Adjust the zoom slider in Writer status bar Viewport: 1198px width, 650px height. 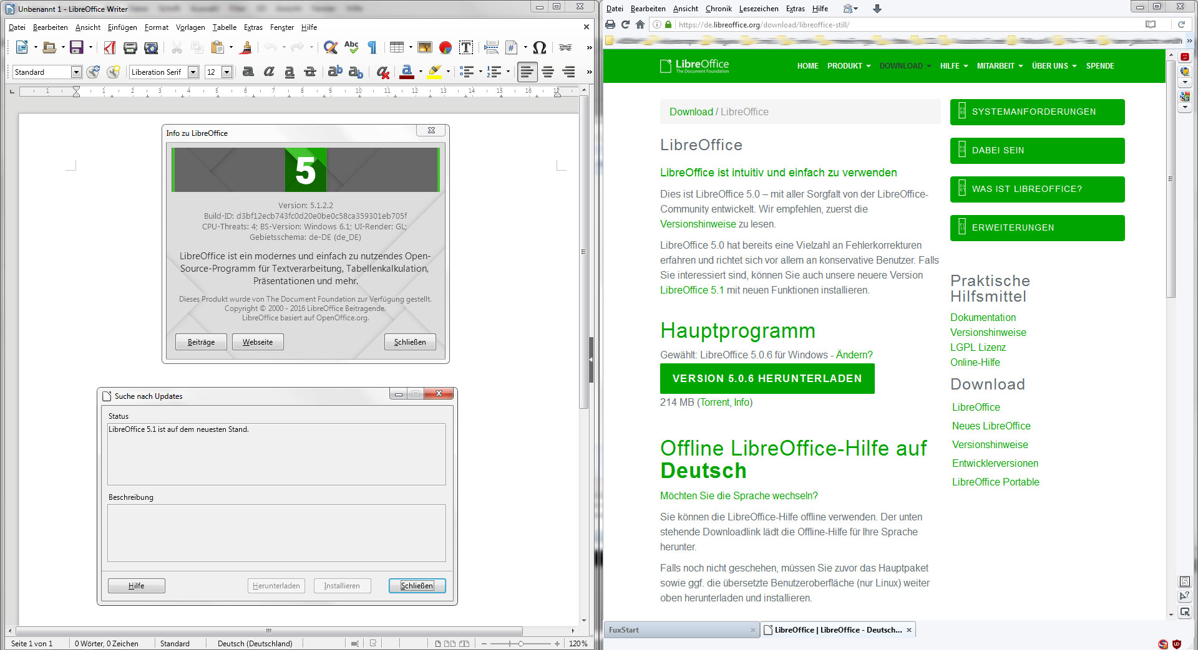click(520, 643)
